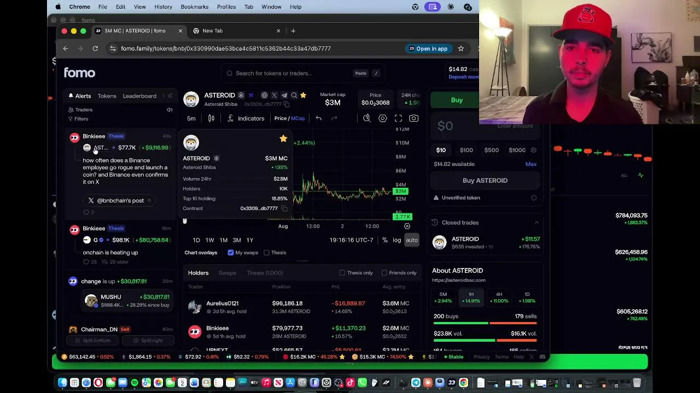Open the Traders filter in Alerts

[x=80, y=110]
